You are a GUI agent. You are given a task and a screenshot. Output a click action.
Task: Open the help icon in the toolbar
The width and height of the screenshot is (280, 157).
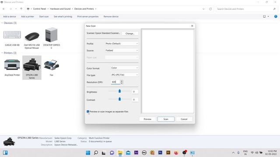pyautogui.click(x=276, y=17)
